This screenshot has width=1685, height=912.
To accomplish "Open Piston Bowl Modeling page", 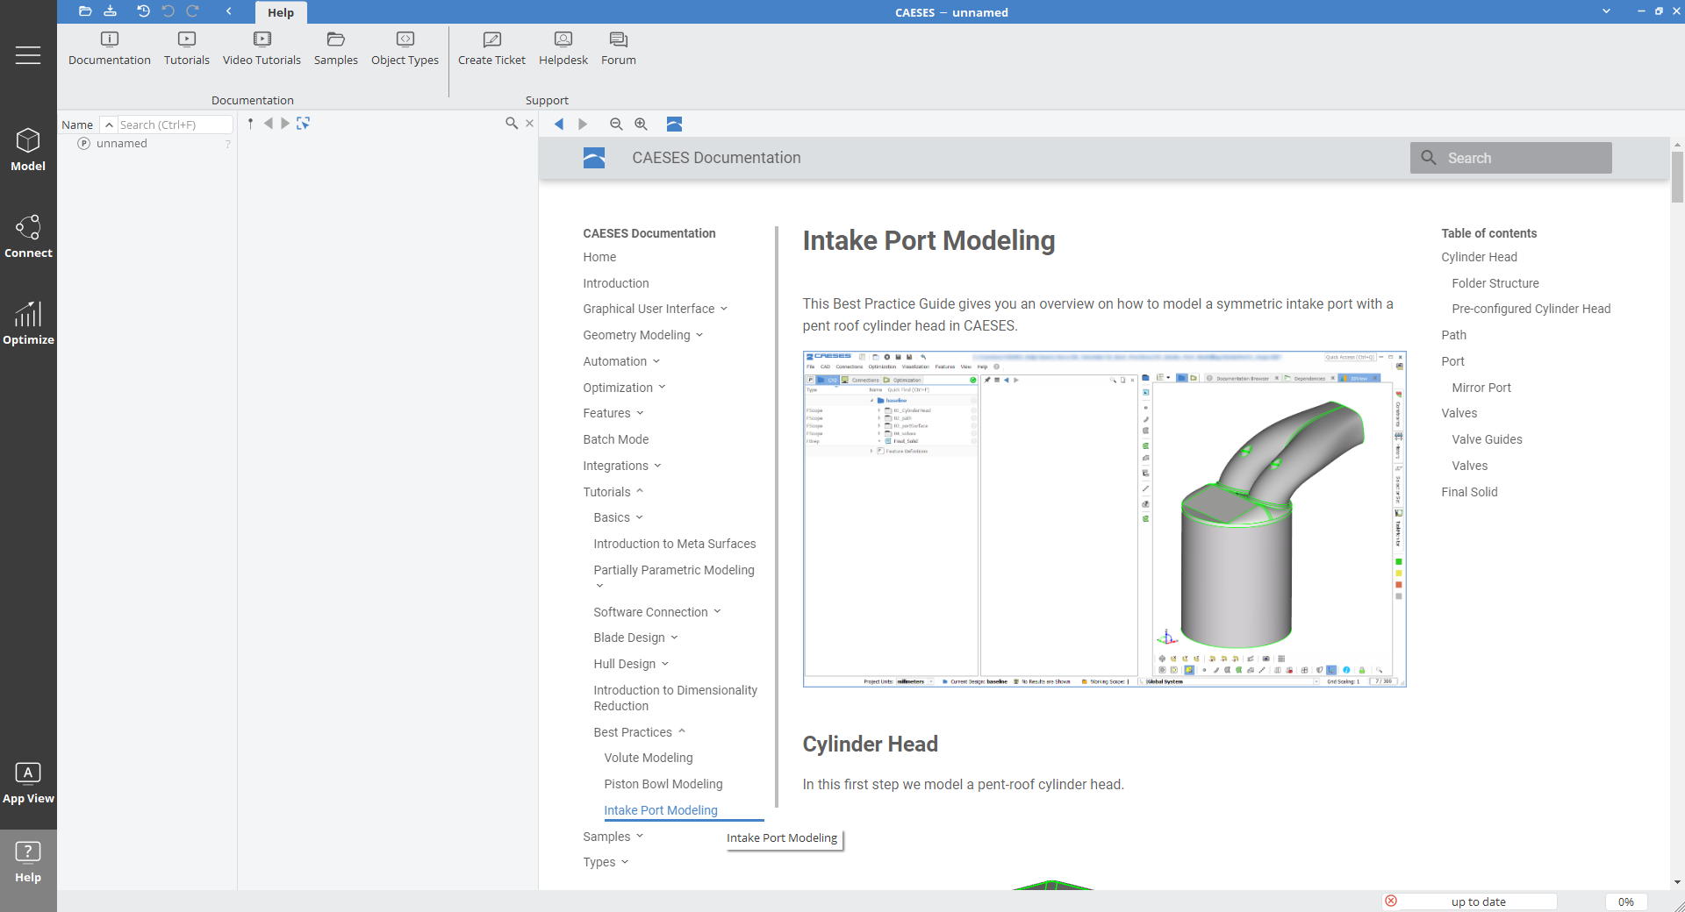I will click(663, 784).
